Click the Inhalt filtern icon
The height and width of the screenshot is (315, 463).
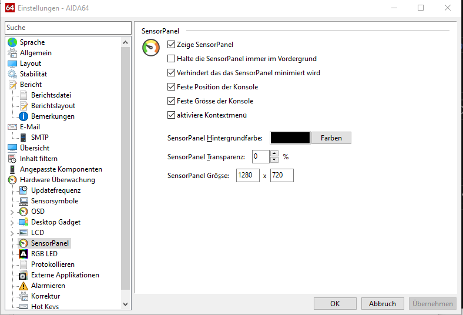(x=12, y=159)
